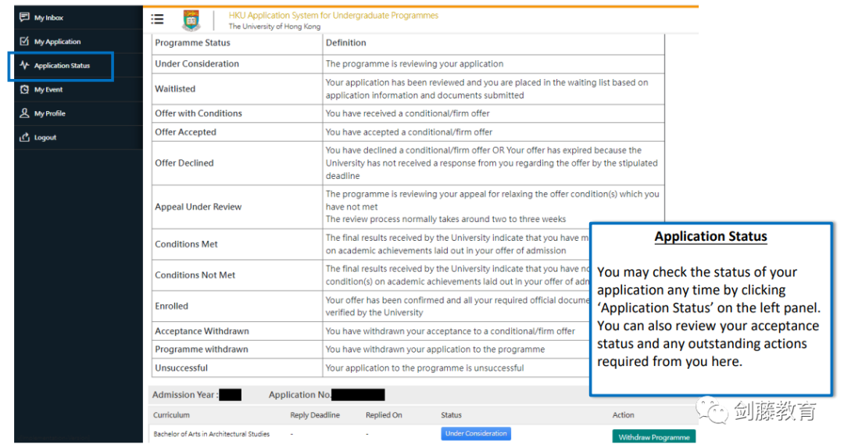This screenshot has height=448, width=844.
Task: Select the 'Enrolled' row label
Action: (x=172, y=306)
